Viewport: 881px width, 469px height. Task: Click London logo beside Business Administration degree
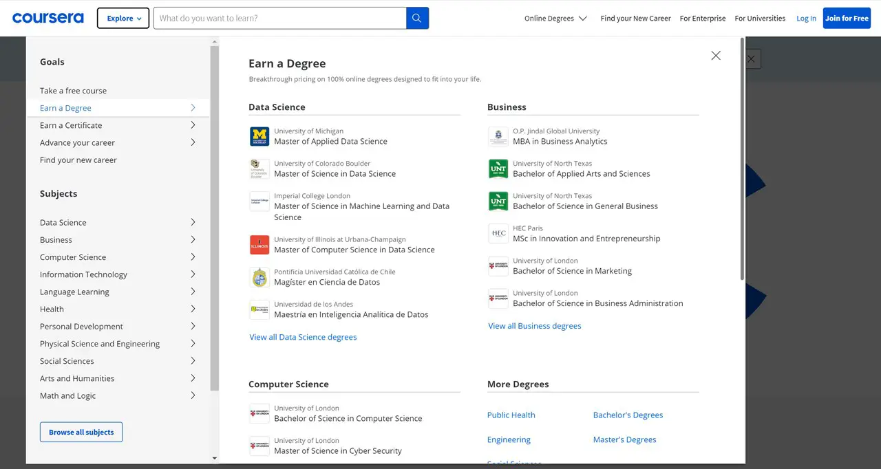(498, 298)
